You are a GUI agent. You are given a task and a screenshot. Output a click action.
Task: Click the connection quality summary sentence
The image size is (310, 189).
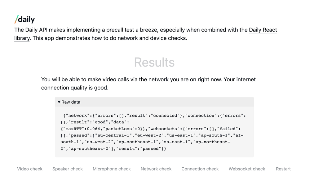[148, 84]
